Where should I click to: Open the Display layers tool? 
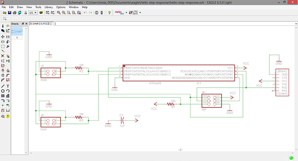[x=3, y=30]
